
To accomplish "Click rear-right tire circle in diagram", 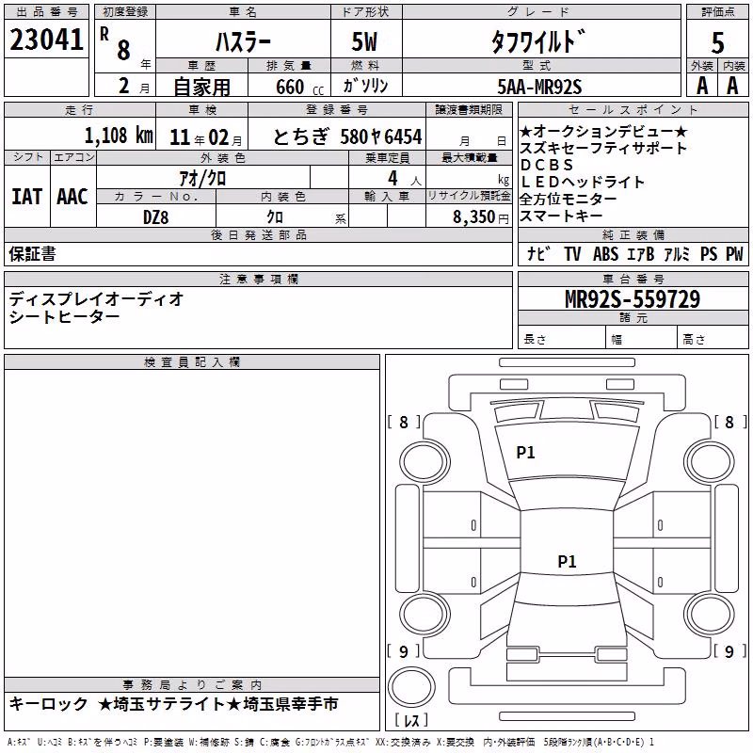I will coord(709,615).
